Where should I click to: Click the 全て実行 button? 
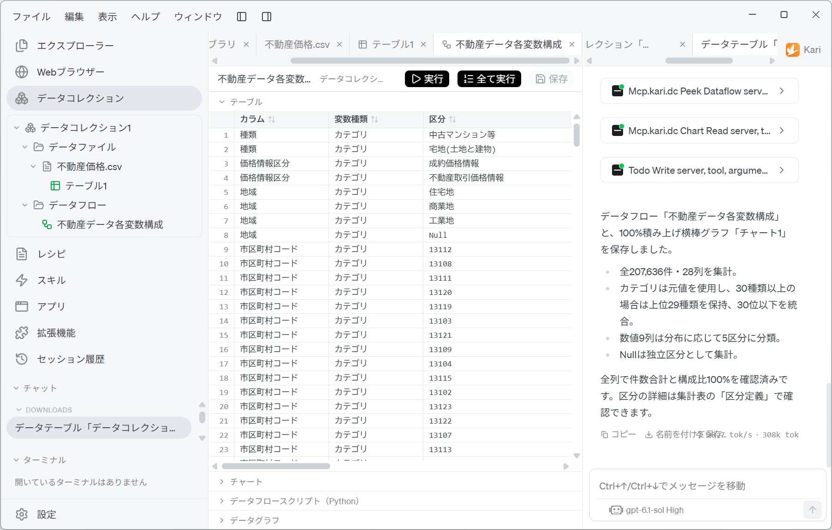tap(489, 79)
